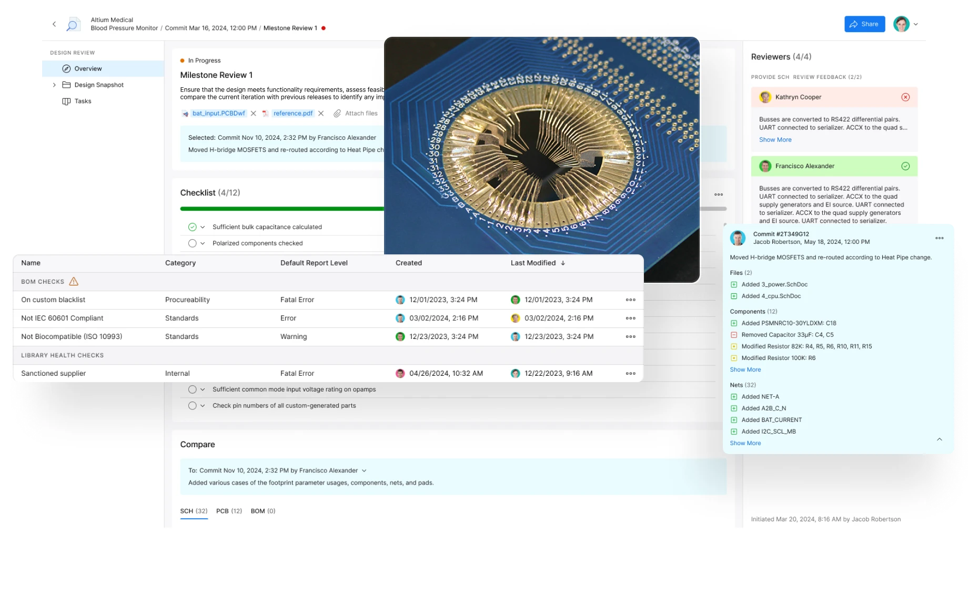Screen dimensions: 968x597
Task: Click the Name column header
Action: (31, 263)
